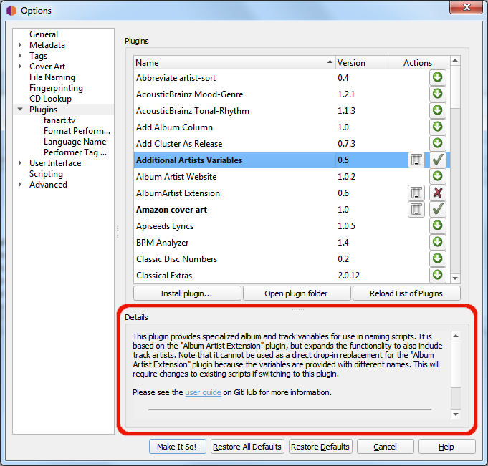This screenshot has height=466, width=488.
Task: Remove Amazon cover art plugin via trash
Action: point(416,209)
